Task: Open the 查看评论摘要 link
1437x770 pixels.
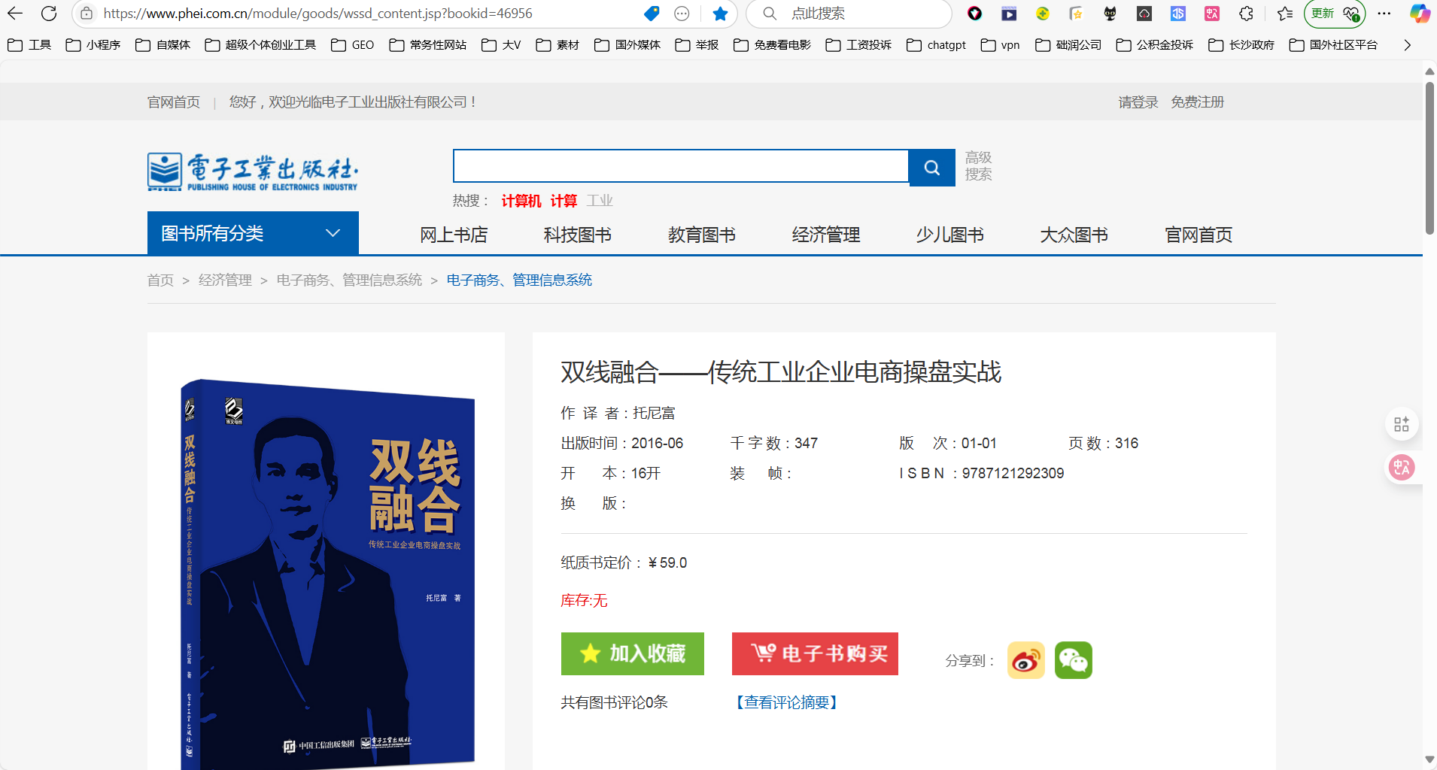Action: (x=786, y=702)
